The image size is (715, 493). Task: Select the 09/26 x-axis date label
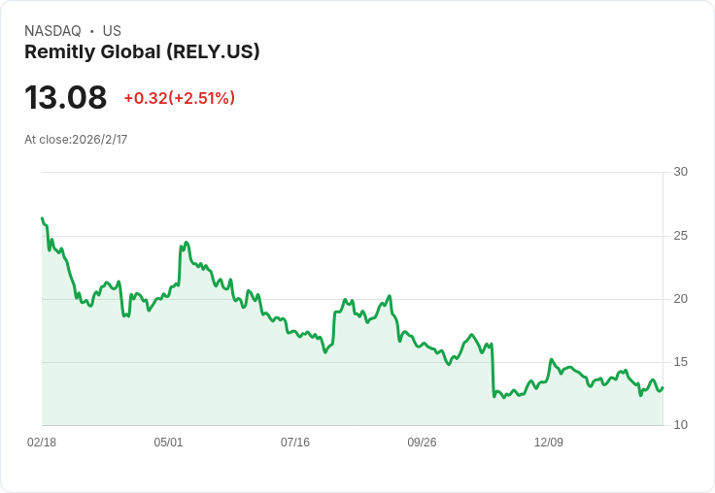coord(422,442)
